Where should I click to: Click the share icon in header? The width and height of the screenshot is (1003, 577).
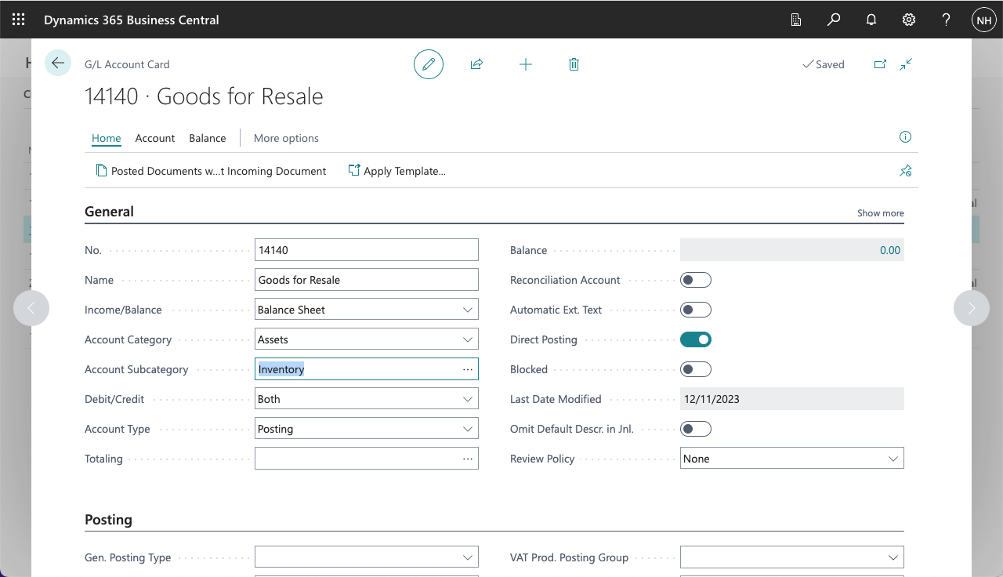[x=476, y=64]
